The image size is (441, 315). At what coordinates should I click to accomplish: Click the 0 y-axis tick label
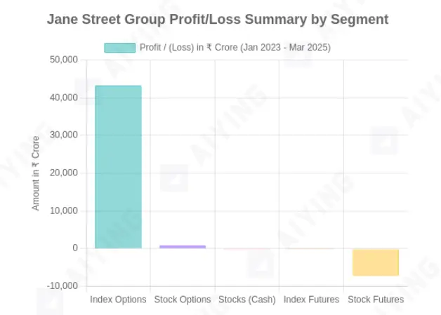[x=74, y=248]
